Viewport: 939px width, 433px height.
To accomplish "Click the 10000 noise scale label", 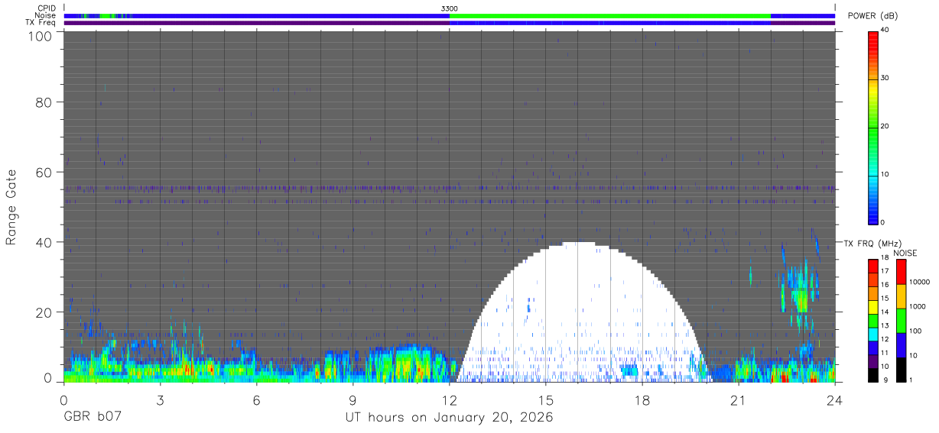I will 920,282.
